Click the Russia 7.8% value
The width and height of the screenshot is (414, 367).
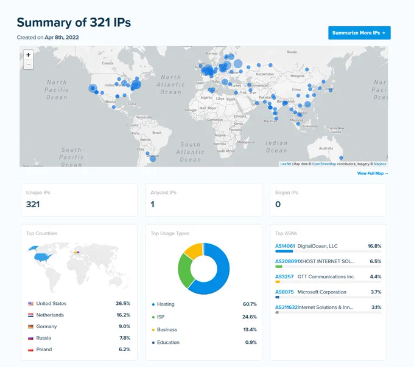click(125, 338)
